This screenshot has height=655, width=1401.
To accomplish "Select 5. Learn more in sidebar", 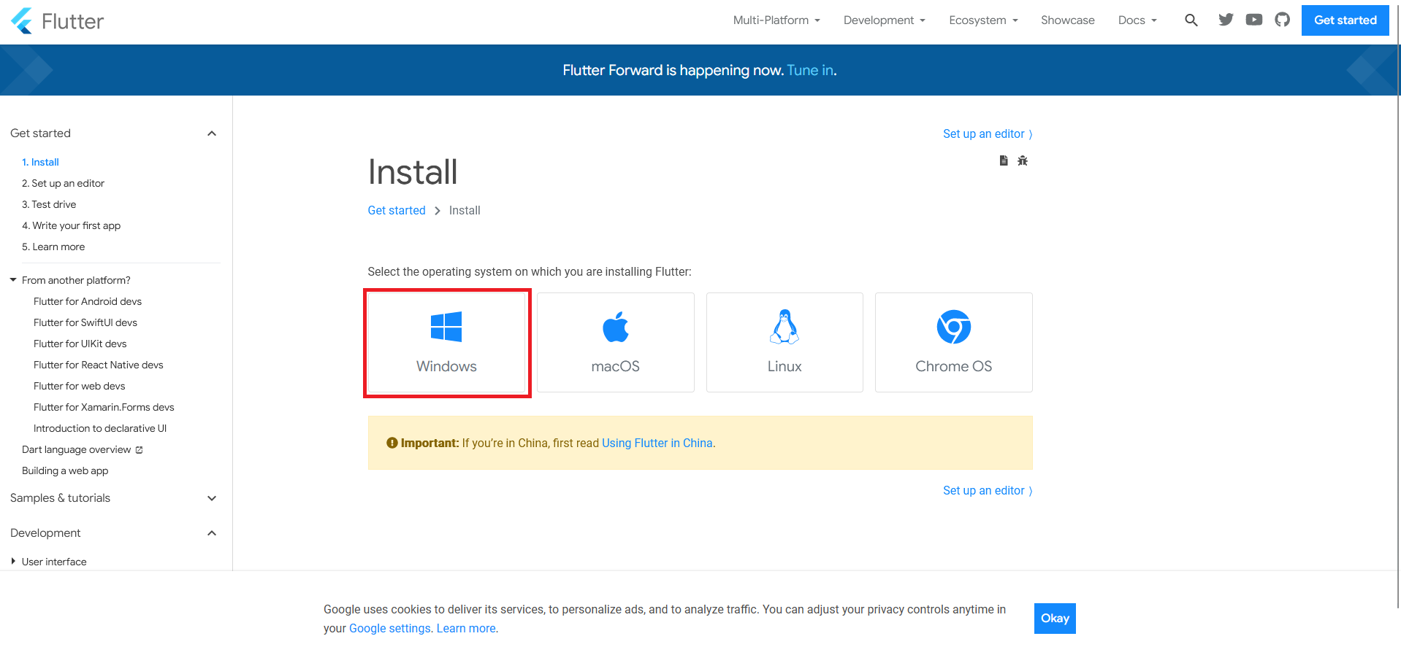I will (x=53, y=247).
